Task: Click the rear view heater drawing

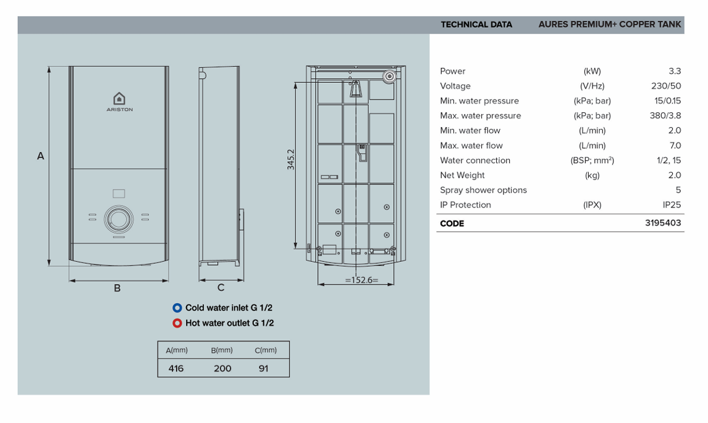Action: pos(356,165)
